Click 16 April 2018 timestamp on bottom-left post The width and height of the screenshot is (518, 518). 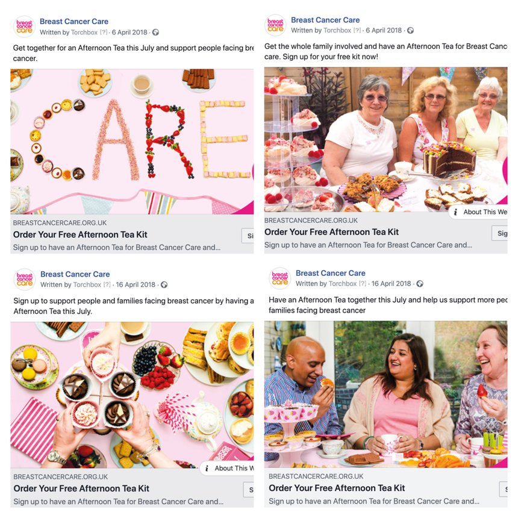point(136,285)
